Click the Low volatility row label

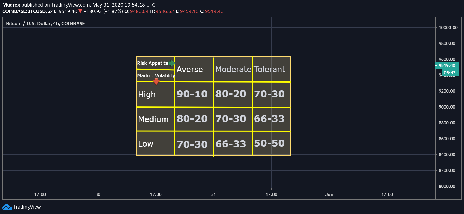[146, 144]
